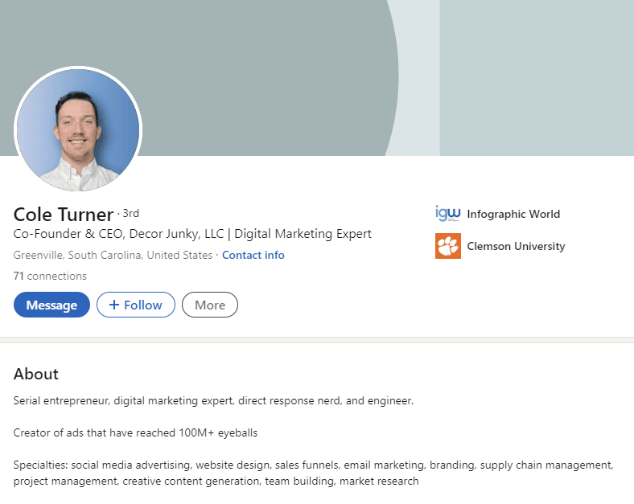Click the Clemson University tiger paw logo

coord(448,246)
